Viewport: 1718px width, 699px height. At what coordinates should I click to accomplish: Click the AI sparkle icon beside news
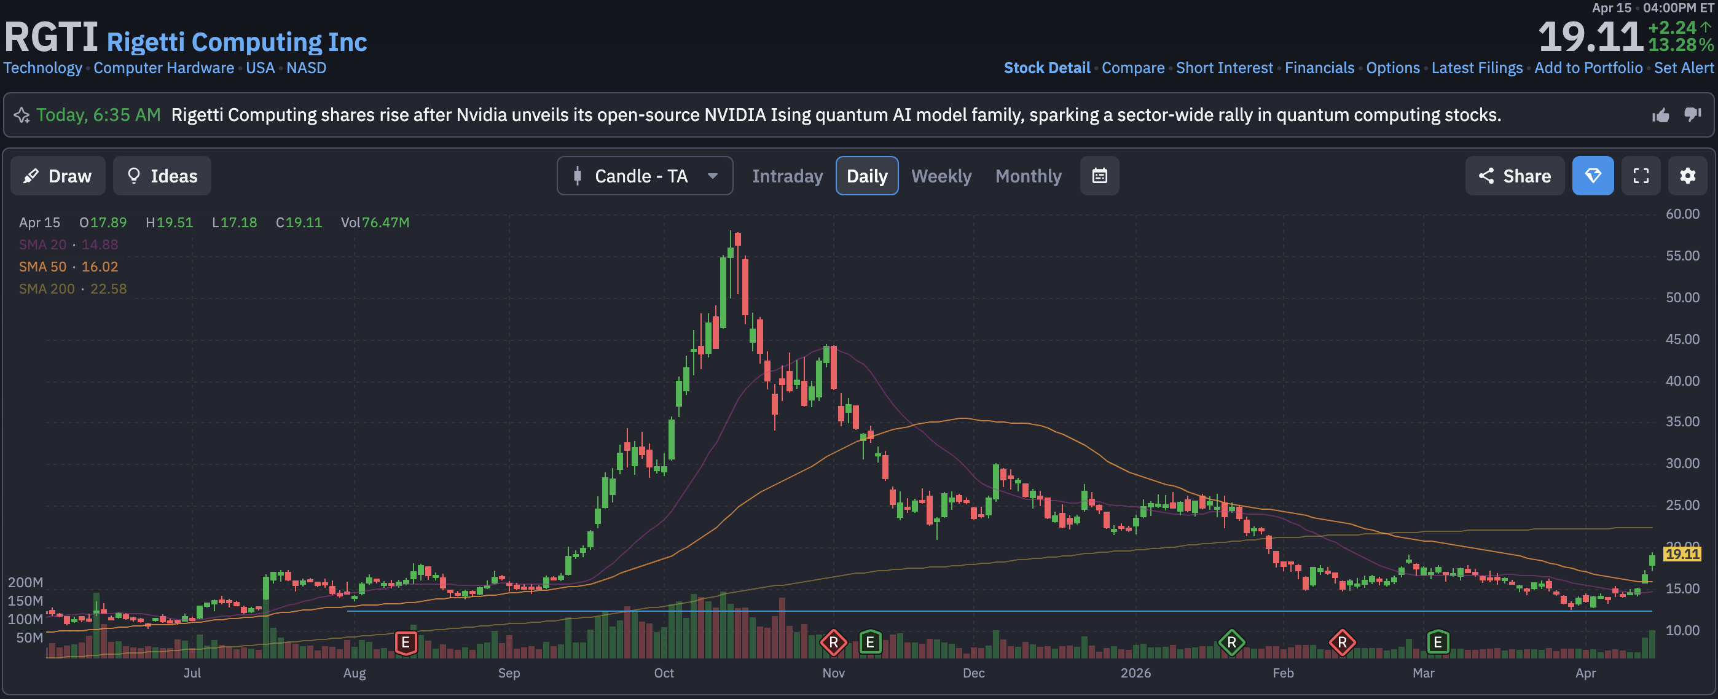tap(22, 115)
